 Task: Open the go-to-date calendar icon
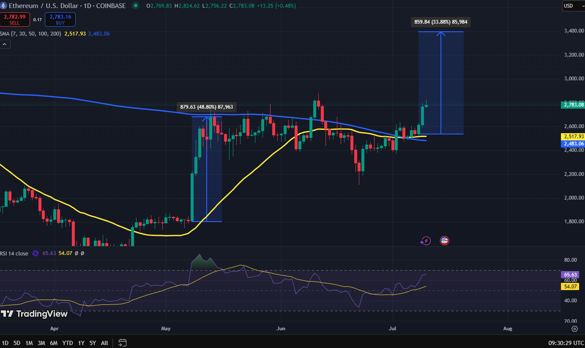click(123, 343)
